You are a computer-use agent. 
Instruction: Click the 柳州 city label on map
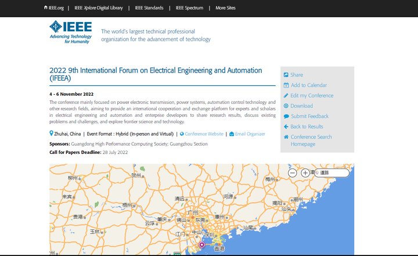point(73,178)
